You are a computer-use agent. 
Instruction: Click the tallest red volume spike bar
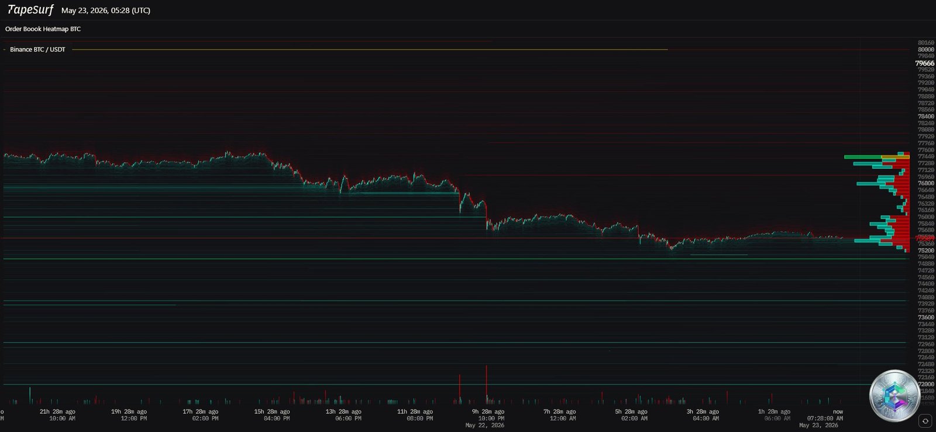487,384
